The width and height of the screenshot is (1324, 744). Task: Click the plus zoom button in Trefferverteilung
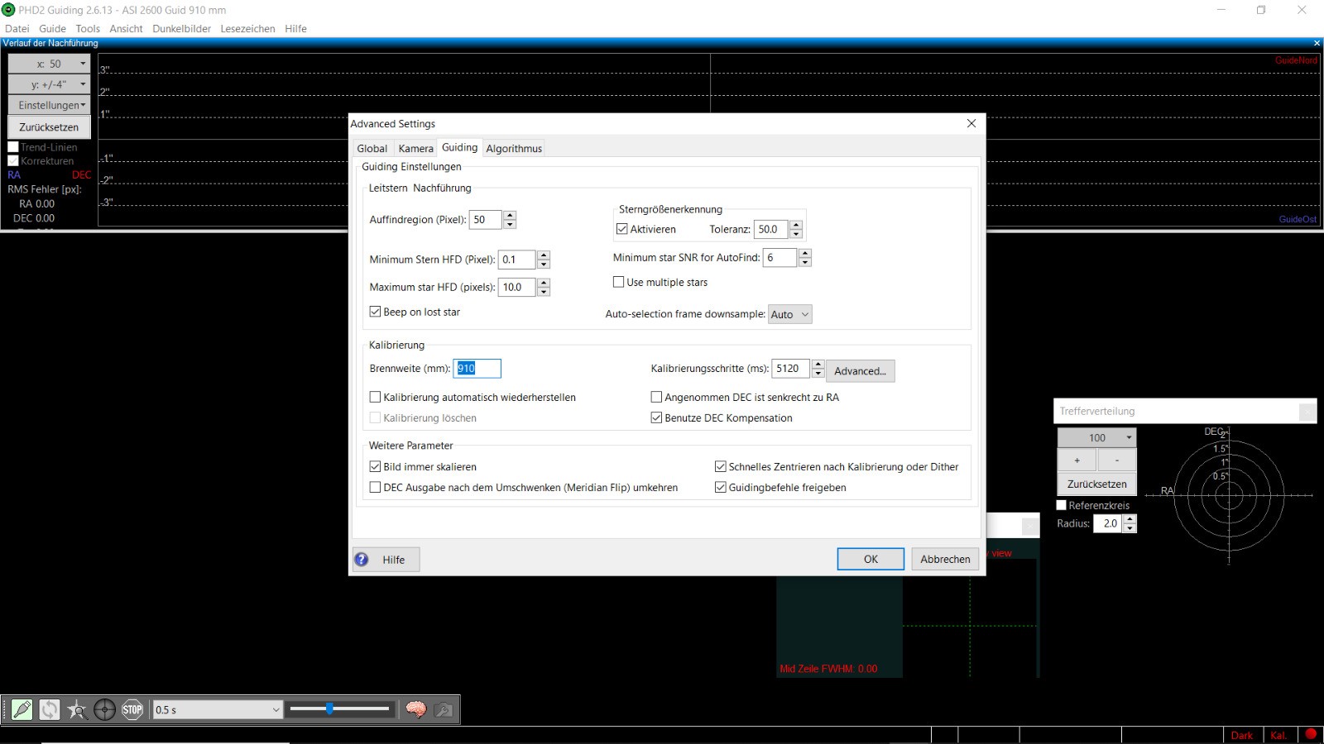(x=1077, y=460)
